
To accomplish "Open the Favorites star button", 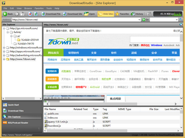I will [x=122, y=14].
